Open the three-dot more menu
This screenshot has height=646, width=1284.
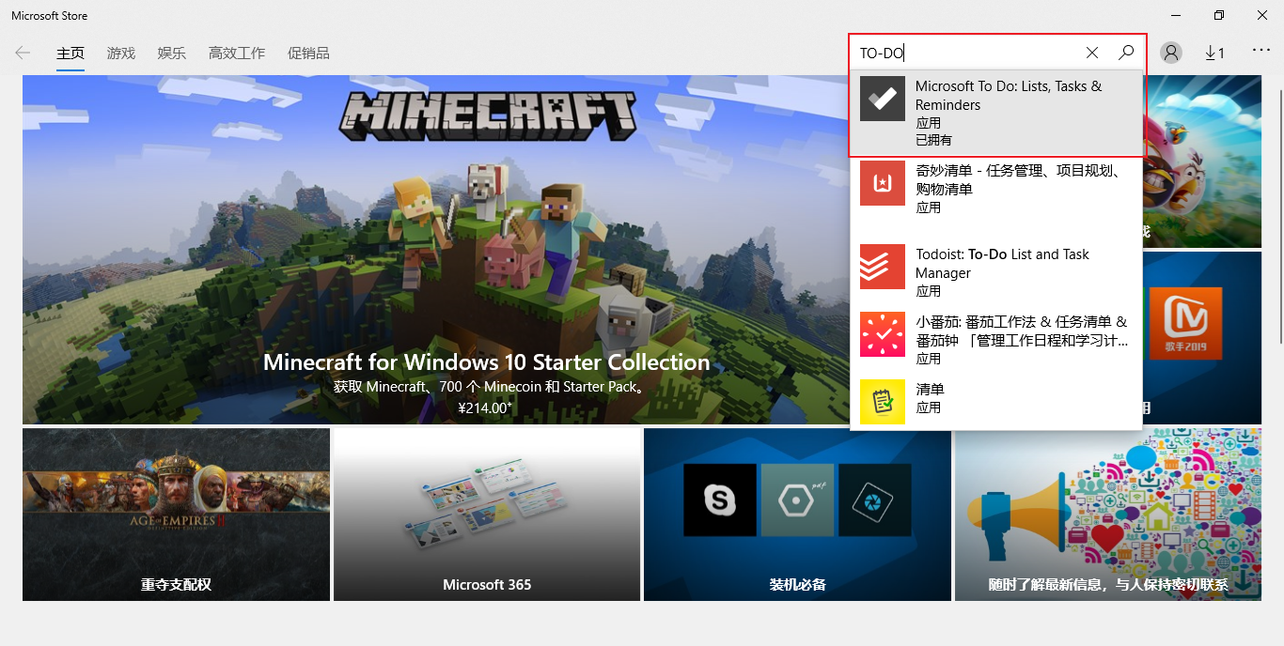[1261, 51]
